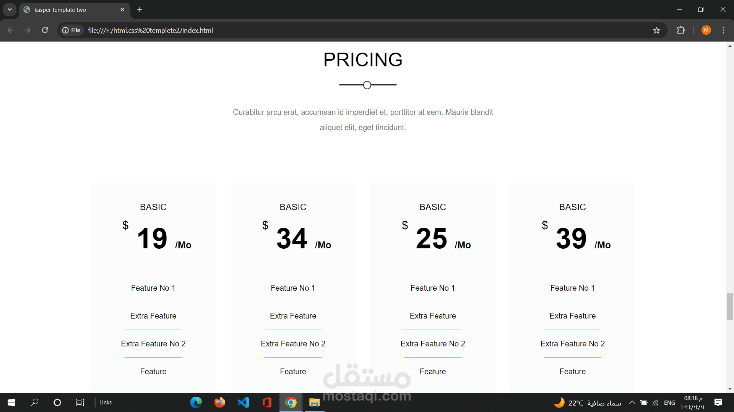Click the page vertical scrollbar thumb

[x=730, y=306]
